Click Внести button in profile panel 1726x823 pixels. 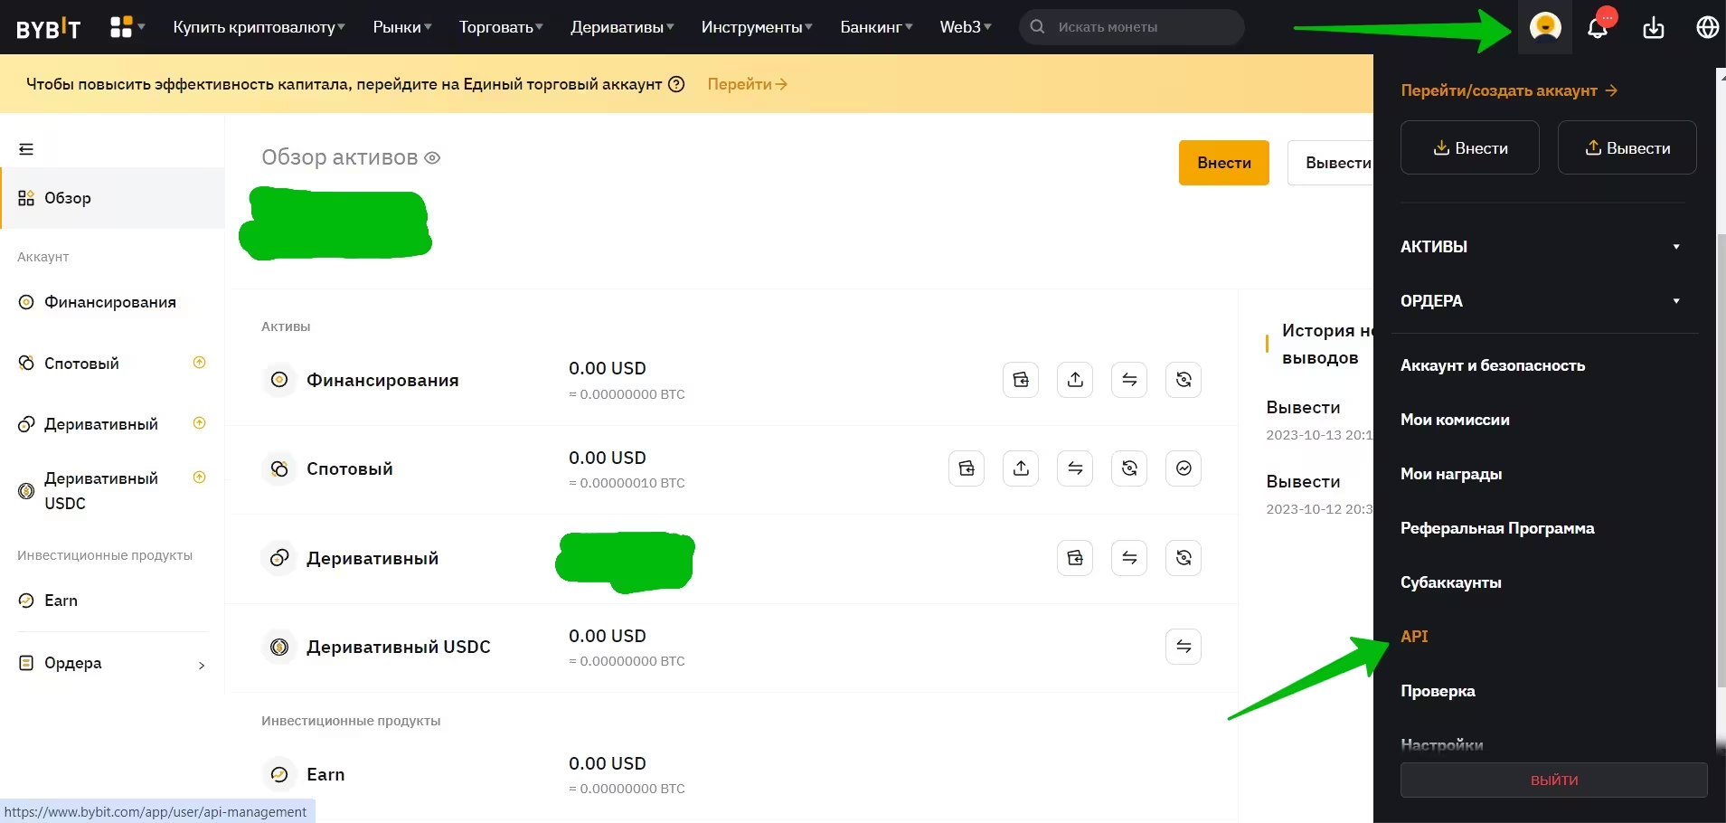click(x=1470, y=147)
